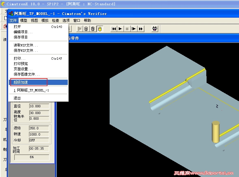Choose 保存WIP文件... menu entry

tap(38, 51)
